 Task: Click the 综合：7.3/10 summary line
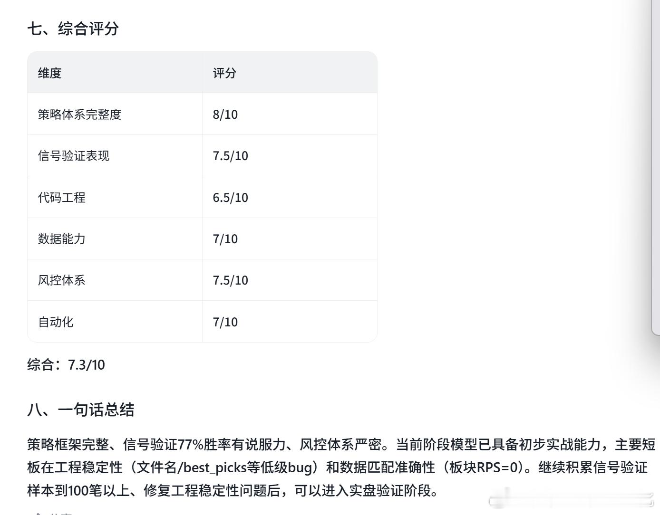pos(66,365)
